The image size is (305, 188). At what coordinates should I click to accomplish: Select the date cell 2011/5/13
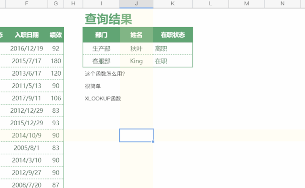point(27,86)
